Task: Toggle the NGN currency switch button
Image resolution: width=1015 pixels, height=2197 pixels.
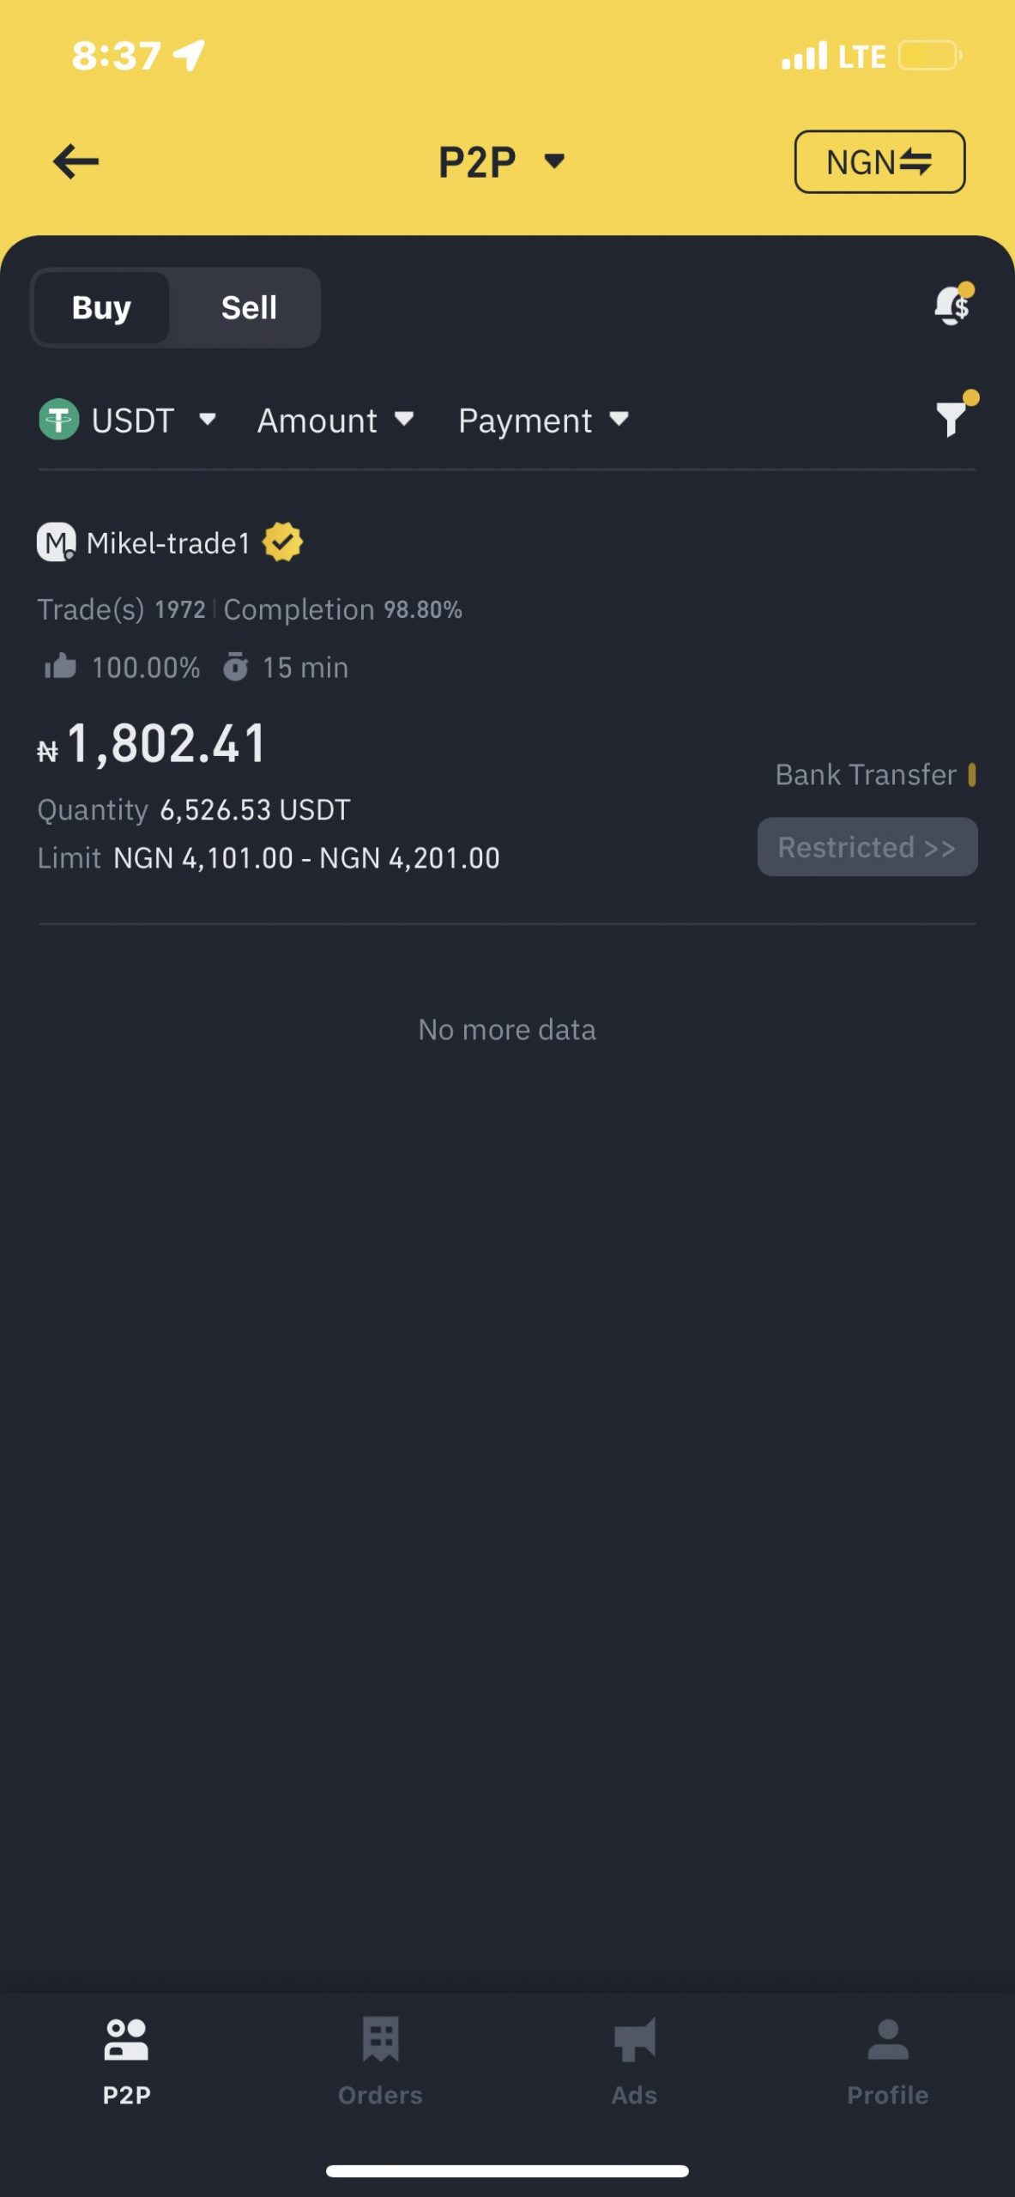Action: coord(879,161)
